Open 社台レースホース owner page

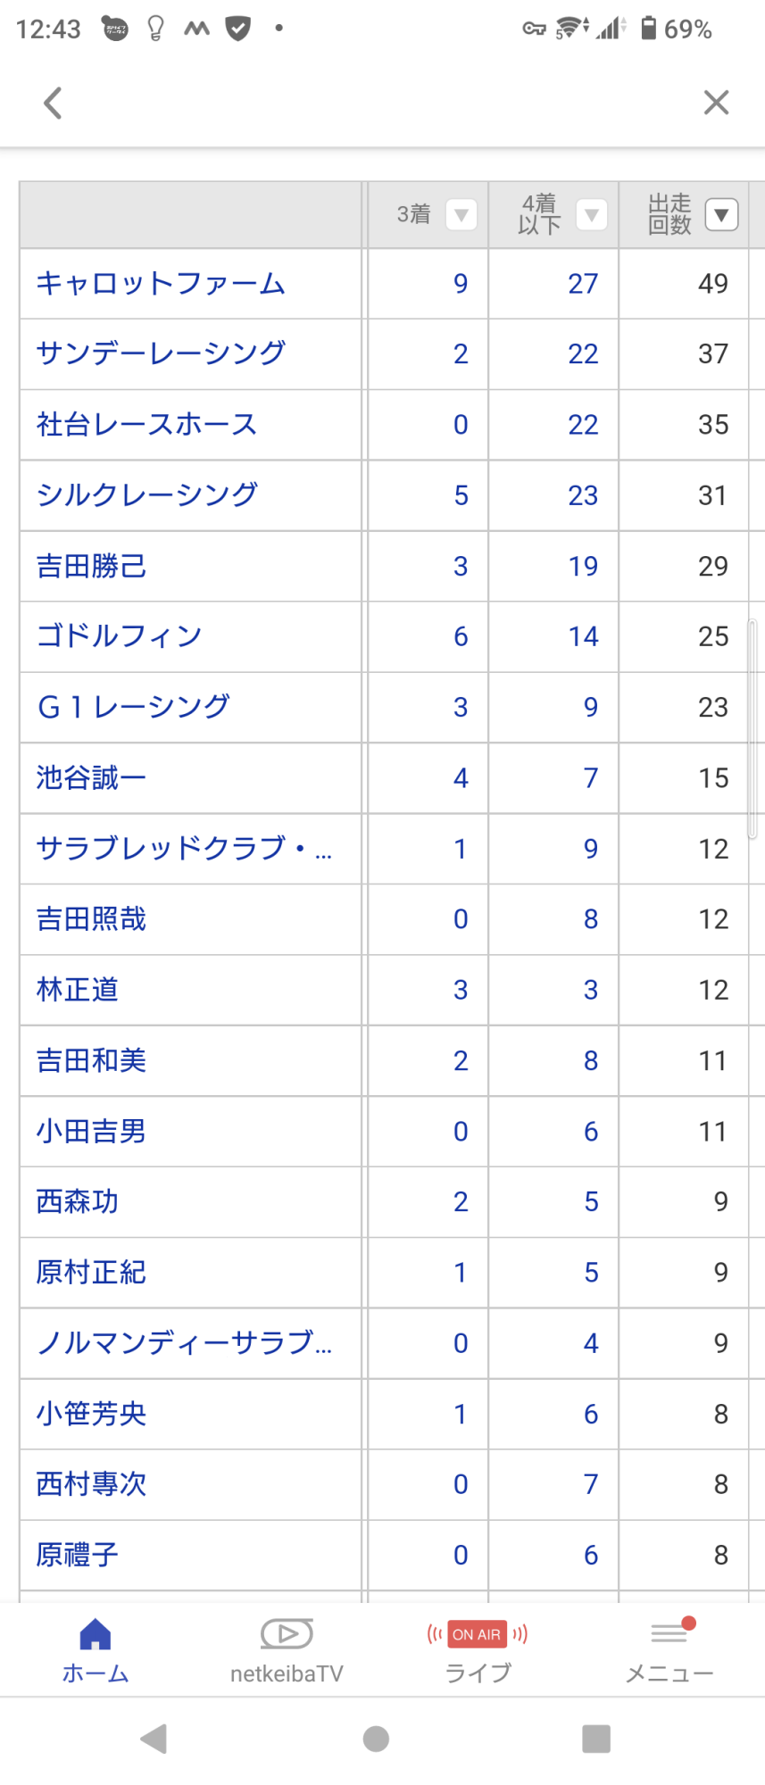(146, 425)
